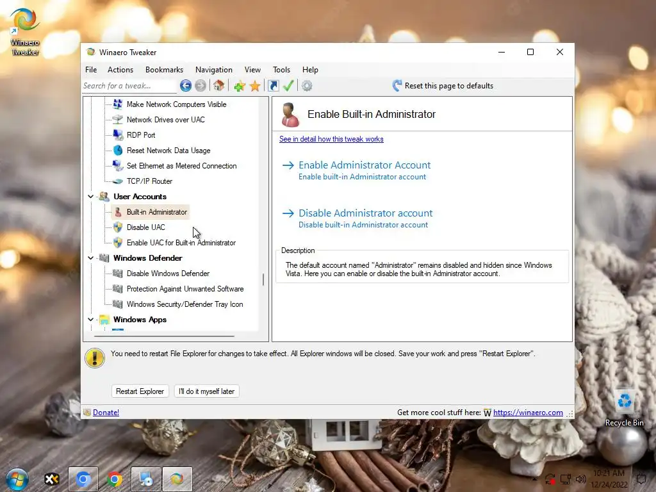Select the Windows Defender category label

coord(148,258)
